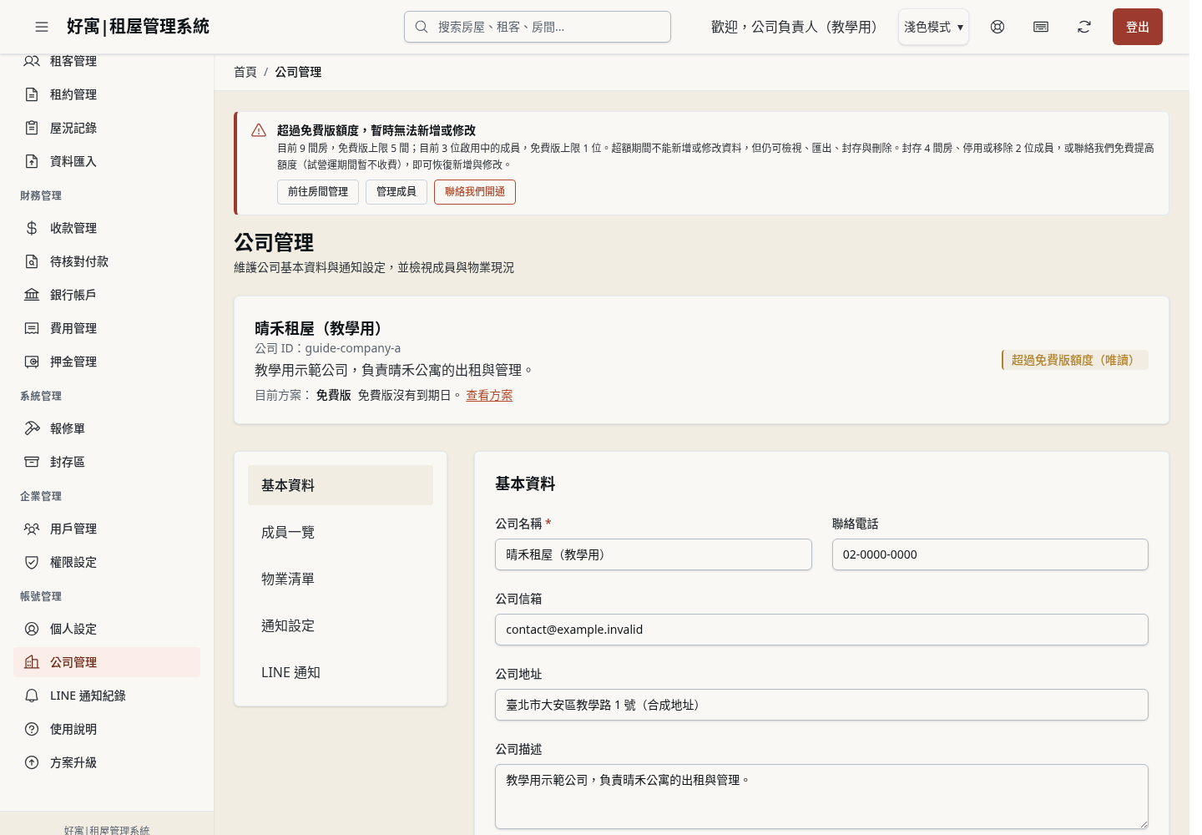
Task: Click the 租客管理 people icon
Action: click(32, 61)
